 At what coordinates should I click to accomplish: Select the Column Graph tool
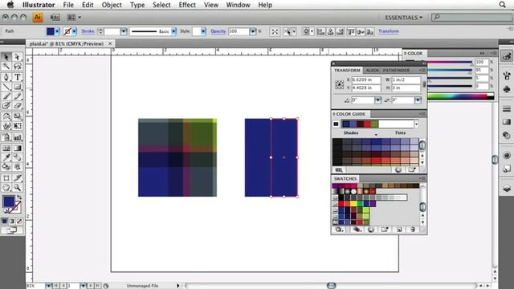[x=18, y=137]
